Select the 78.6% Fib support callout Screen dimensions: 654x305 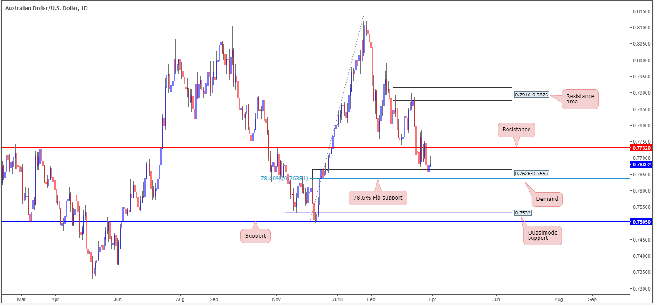point(379,198)
